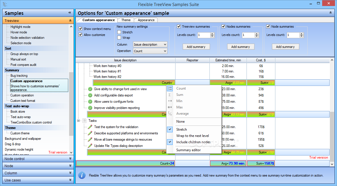Click green check icon beside 'Add configurable data export'

click(x=90, y=95)
